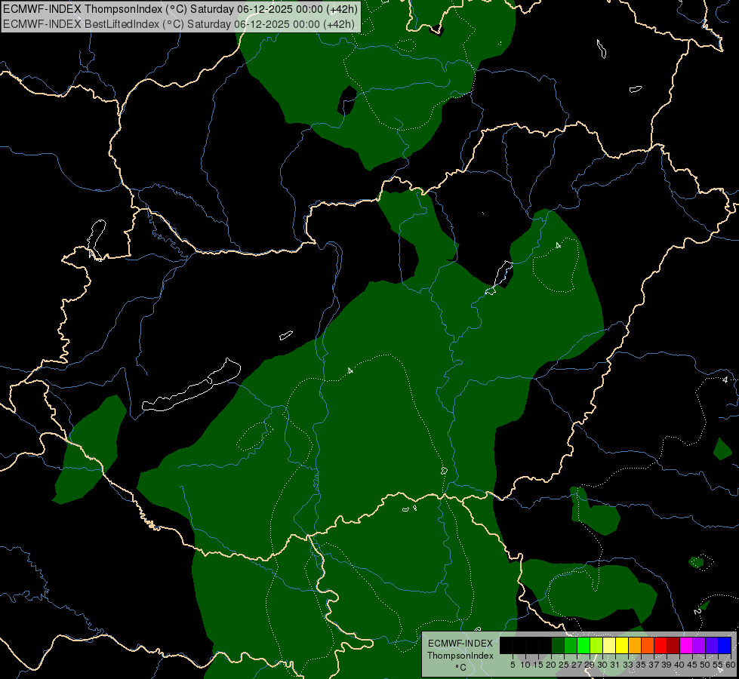Screen dimensions: 739x679
Task: Select the bright red 37-39 legend swatch
Action: click(660, 646)
